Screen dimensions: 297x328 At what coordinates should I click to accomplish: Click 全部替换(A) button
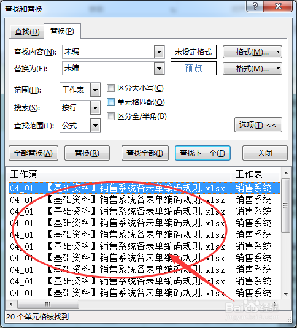(34, 153)
